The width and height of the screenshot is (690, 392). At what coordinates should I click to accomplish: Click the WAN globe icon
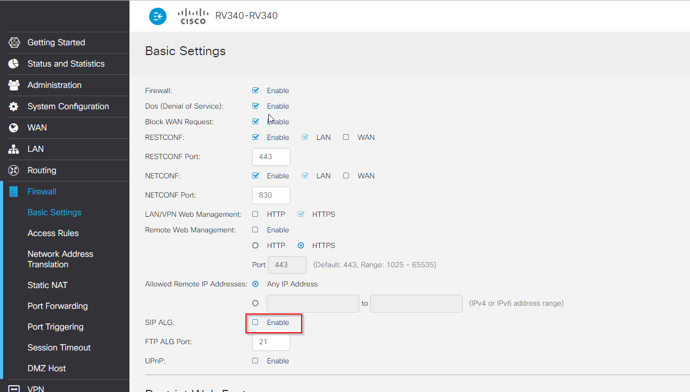(x=14, y=127)
